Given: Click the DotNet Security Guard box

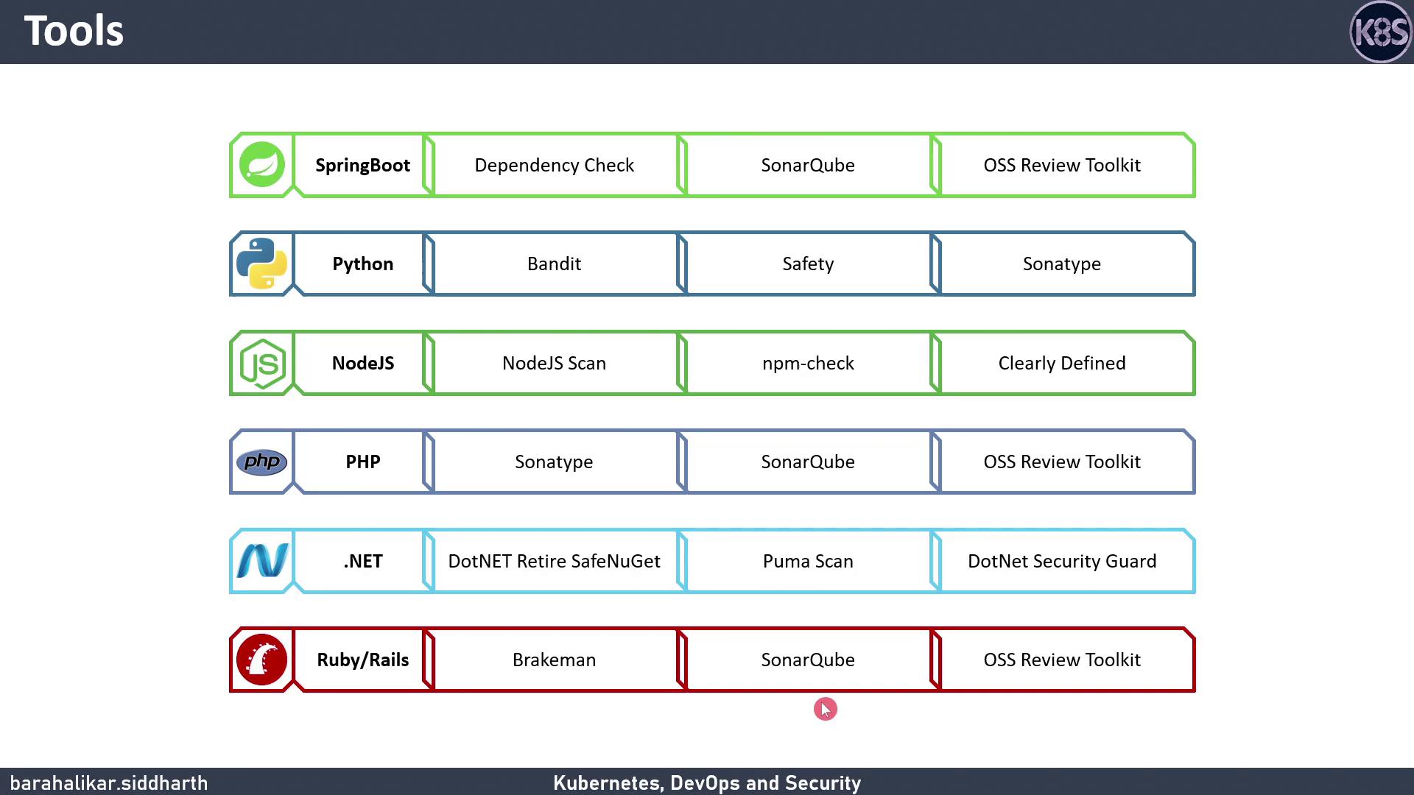Looking at the screenshot, I should tap(1061, 561).
